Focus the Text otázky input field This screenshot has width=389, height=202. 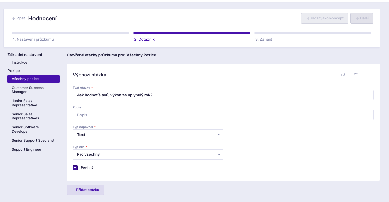223,95
